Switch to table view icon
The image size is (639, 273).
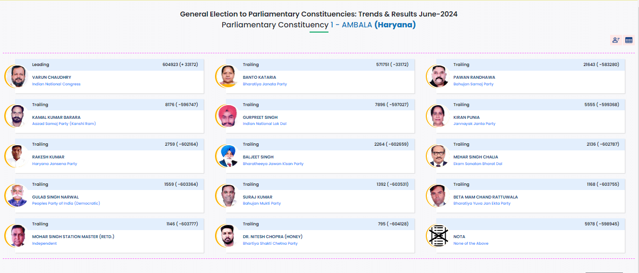pyautogui.click(x=629, y=40)
